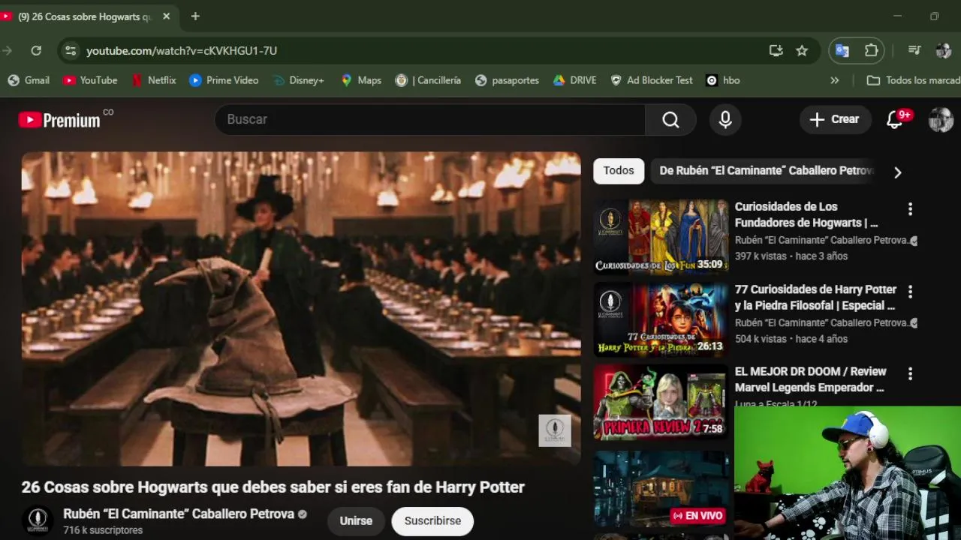Open the pasaportes bookmark
This screenshot has height=540, width=961.
(x=507, y=80)
